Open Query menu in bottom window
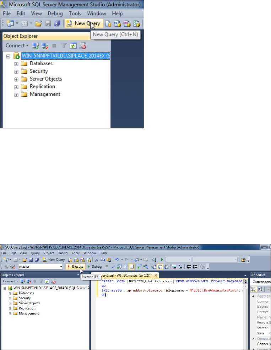This screenshot has width=271, height=350. point(35,253)
